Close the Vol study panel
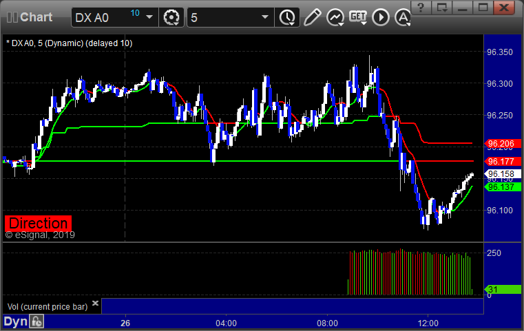Viewport: 524px width, 331px height. click(x=95, y=303)
